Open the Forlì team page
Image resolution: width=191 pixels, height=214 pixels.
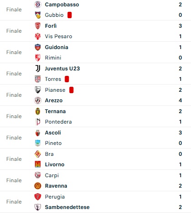coord(51,26)
